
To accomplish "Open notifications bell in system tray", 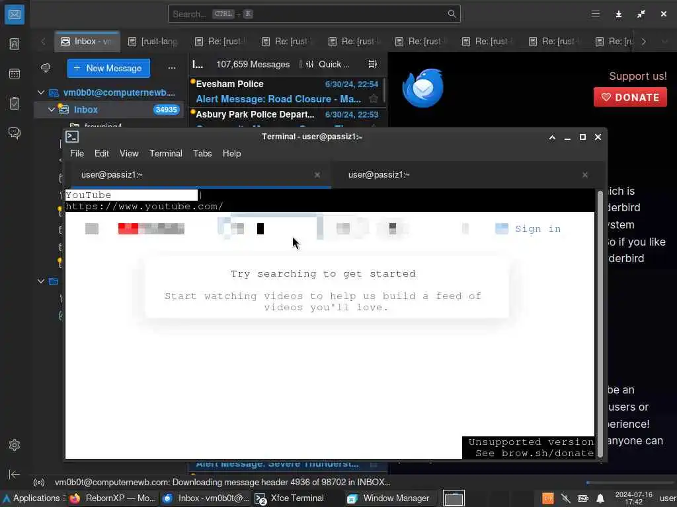I will tap(600, 498).
